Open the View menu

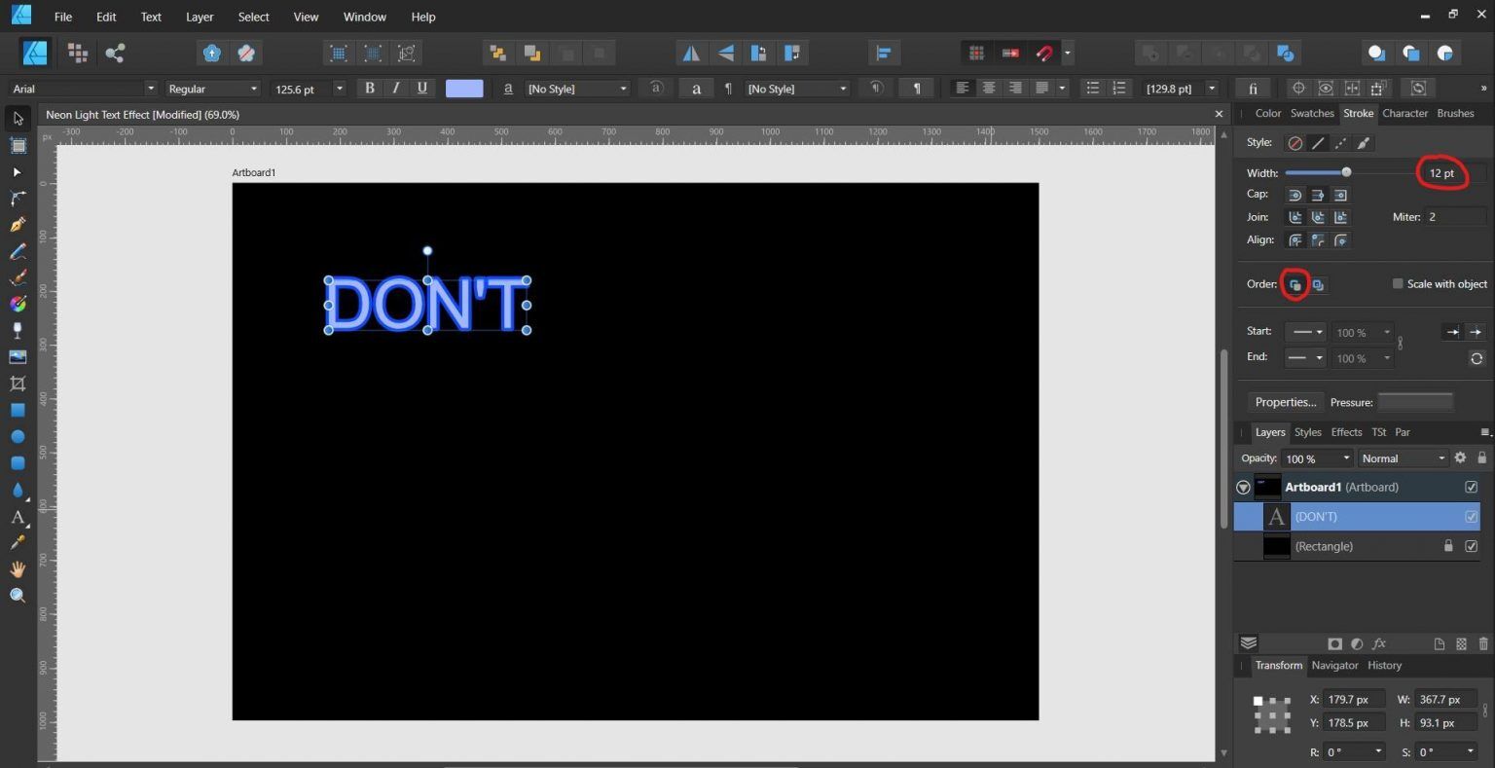[306, 17]
